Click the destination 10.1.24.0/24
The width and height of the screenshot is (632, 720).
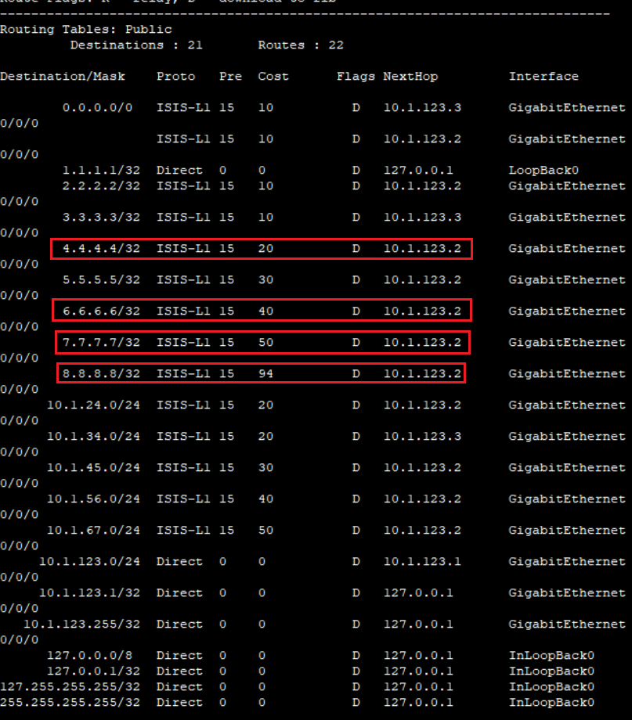coord(93,405)
